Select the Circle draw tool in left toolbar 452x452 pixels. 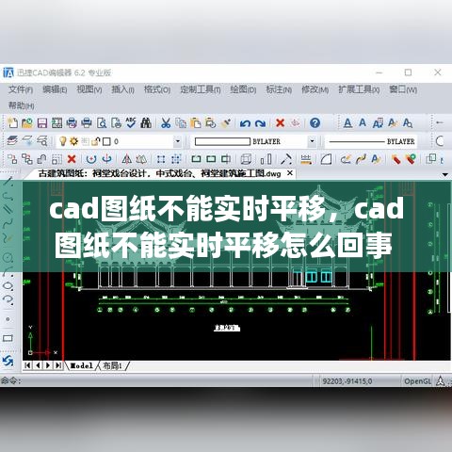pos(8,257)
